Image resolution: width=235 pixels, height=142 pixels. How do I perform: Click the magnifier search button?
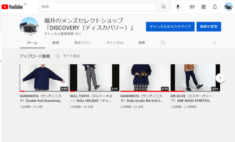tap(164, 7)
